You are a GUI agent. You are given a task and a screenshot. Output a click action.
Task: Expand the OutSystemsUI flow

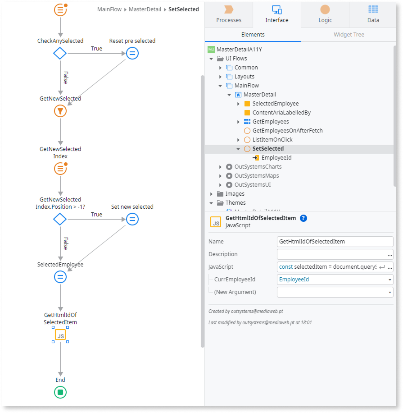pos(221,185)
